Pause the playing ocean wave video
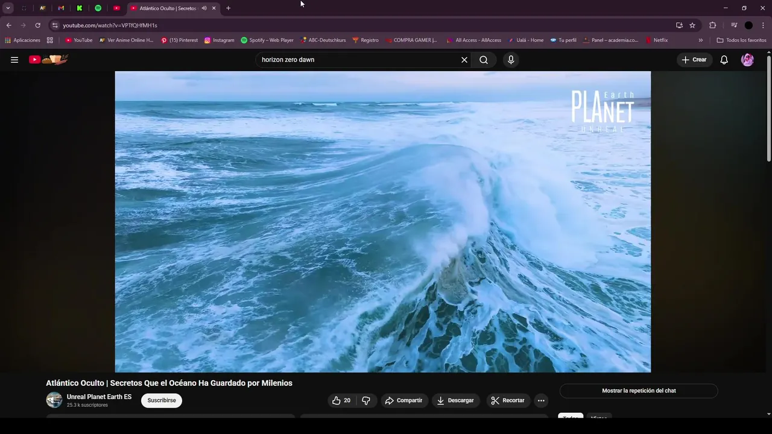This screenshot has width=772, height=434. [x=383, y=222]
